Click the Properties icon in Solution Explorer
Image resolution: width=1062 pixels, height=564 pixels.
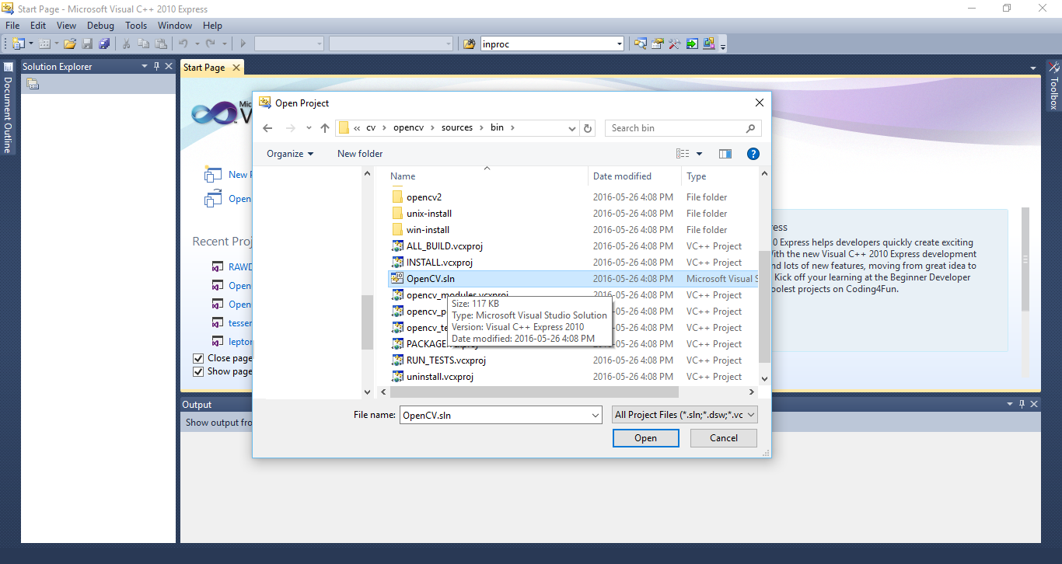coord(33,84)
